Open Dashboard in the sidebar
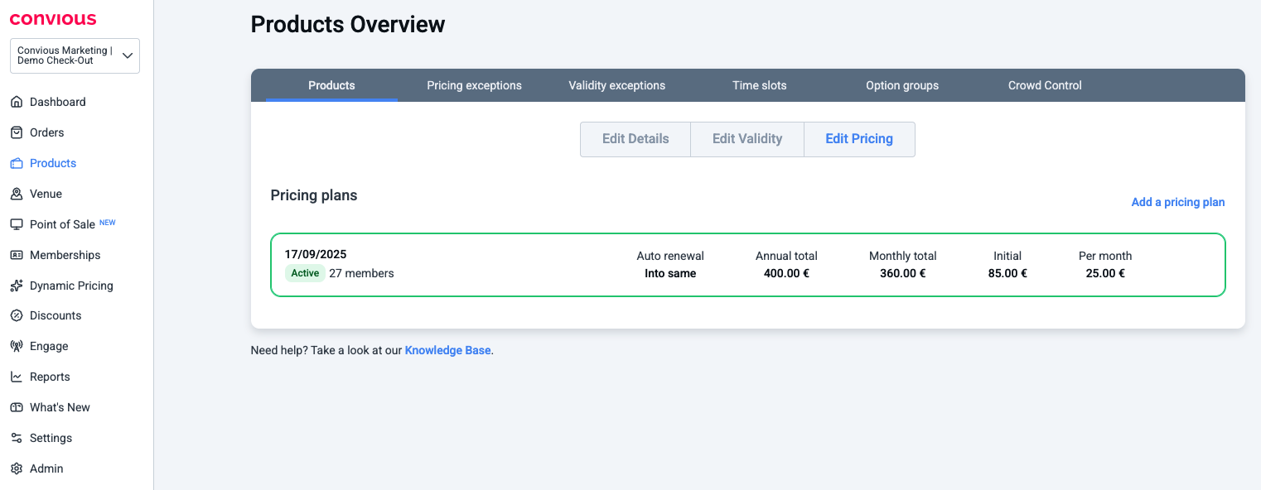This screenshot has width=1261, height=490. click(58, 102)
